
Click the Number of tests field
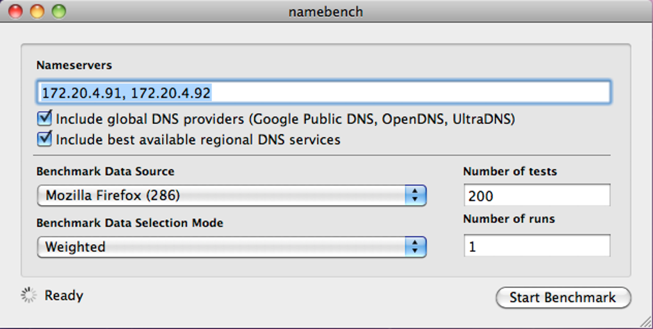pos(536,195)
